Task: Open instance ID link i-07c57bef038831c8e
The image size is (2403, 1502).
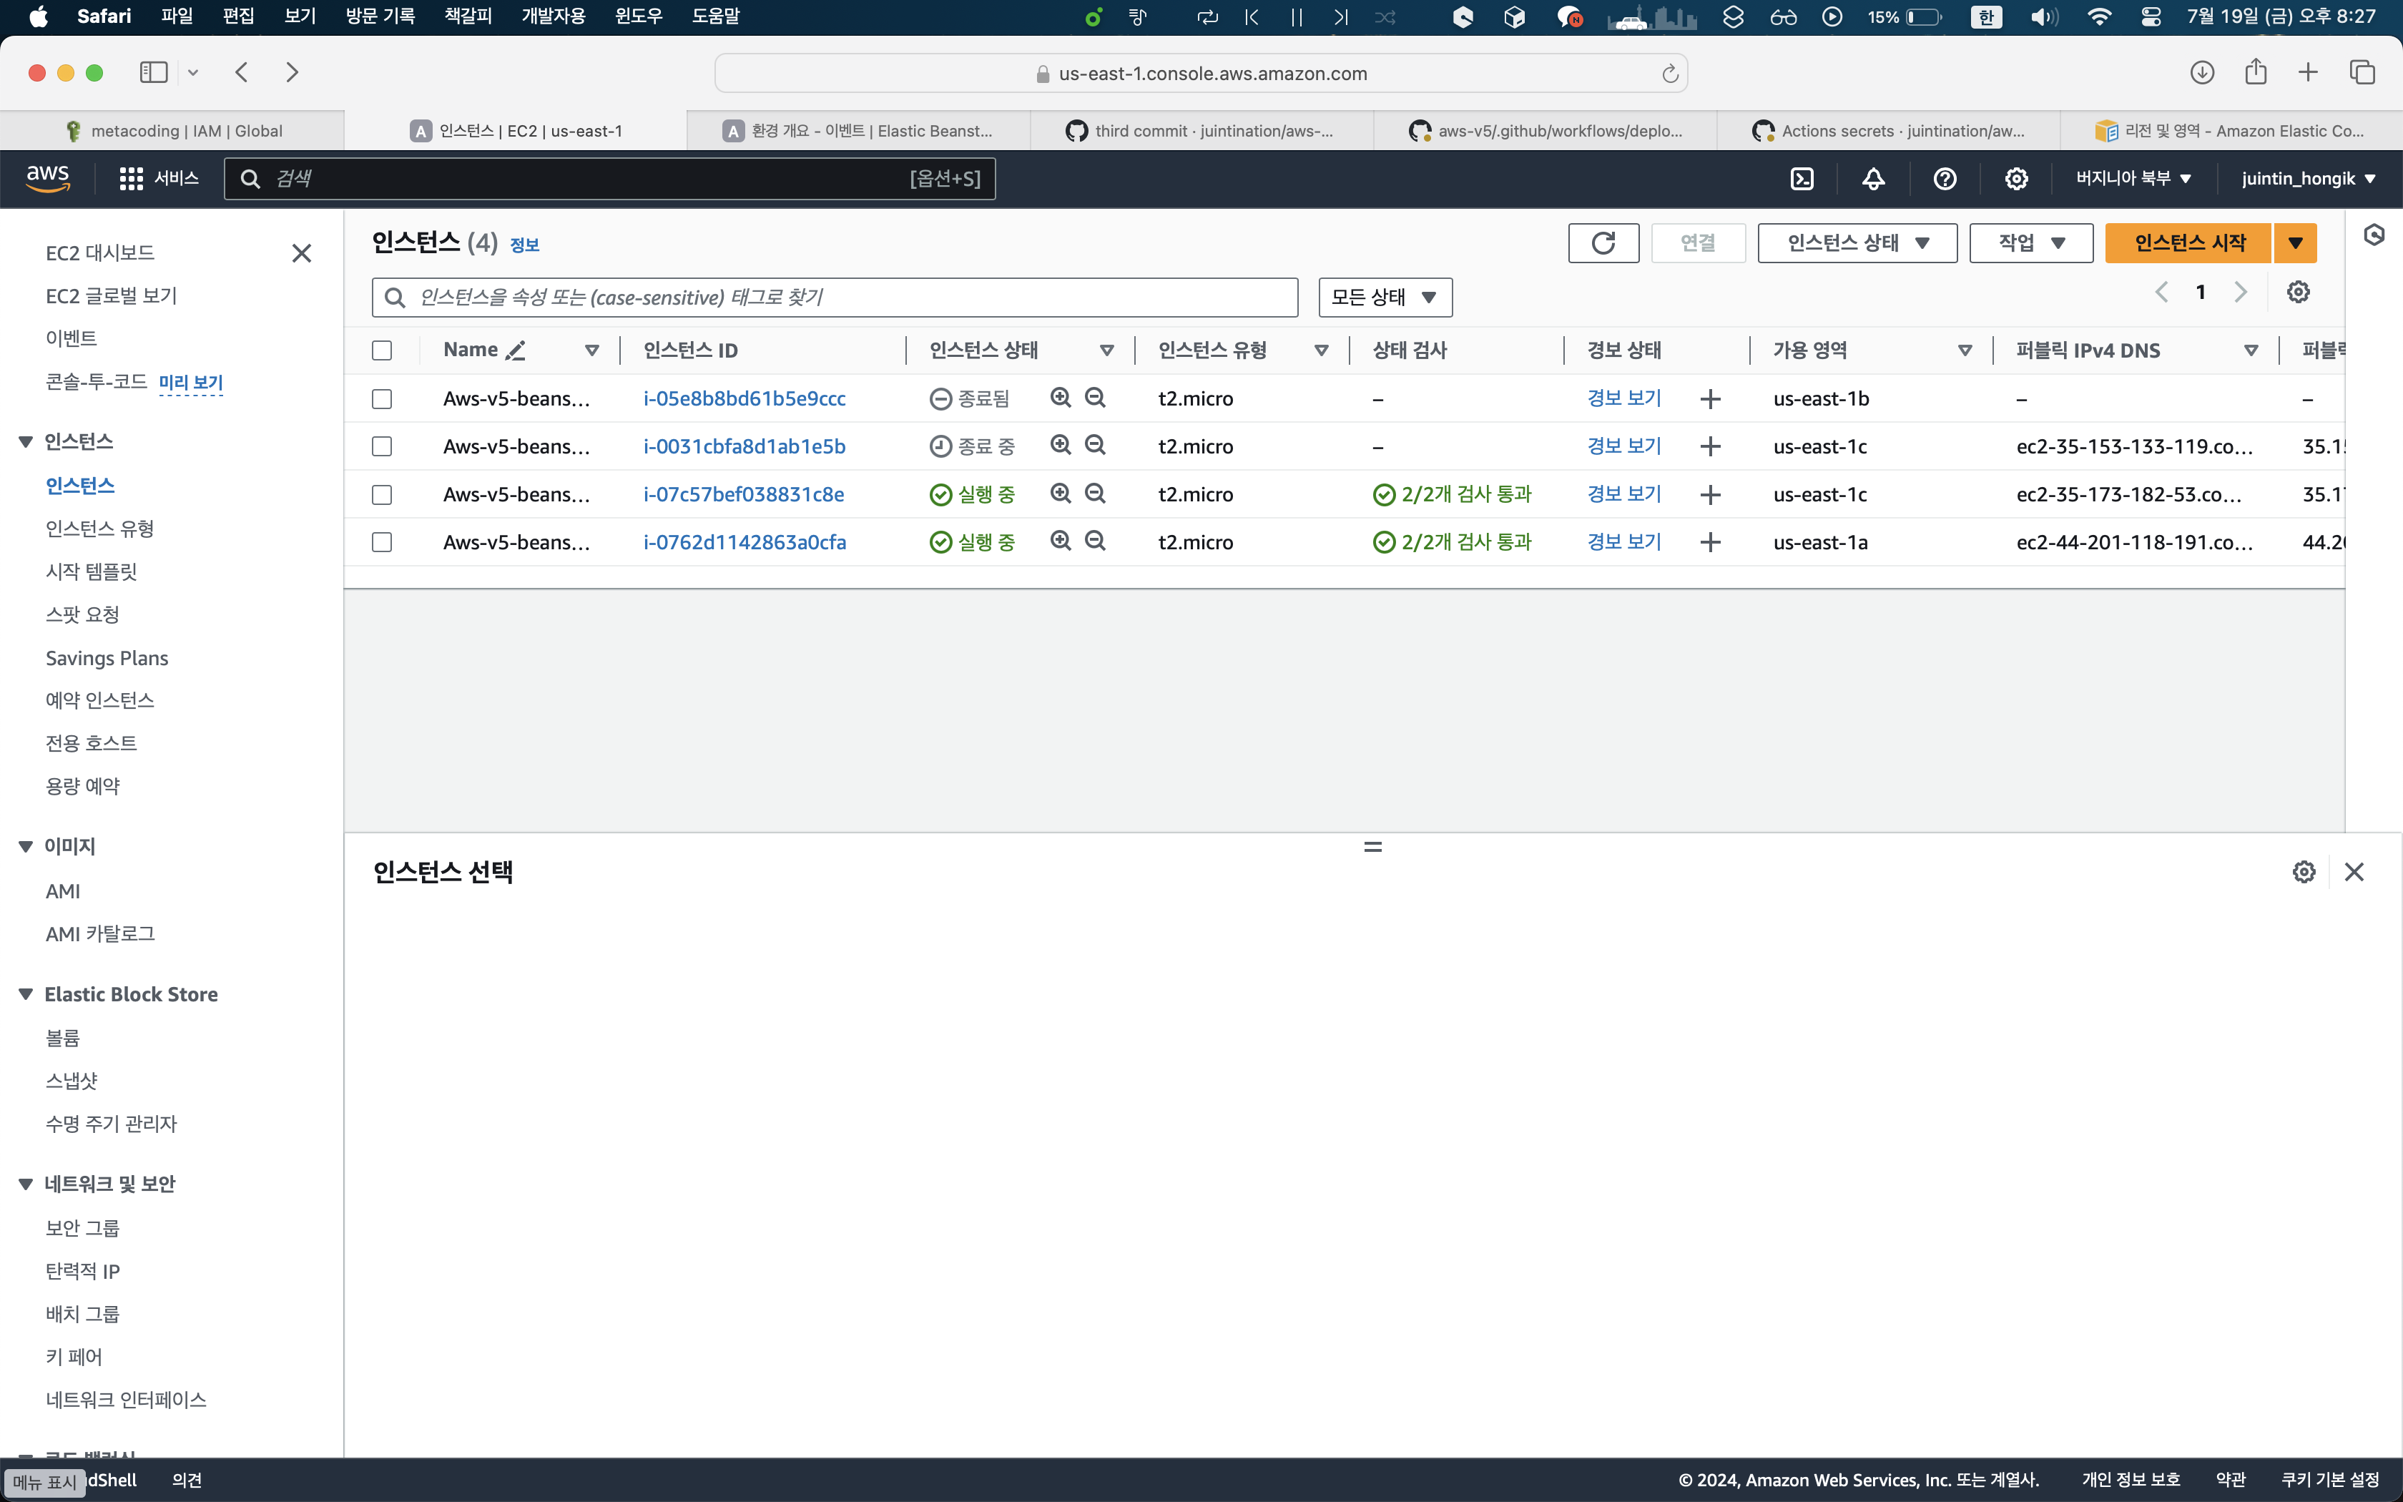Action: (744, 495)
